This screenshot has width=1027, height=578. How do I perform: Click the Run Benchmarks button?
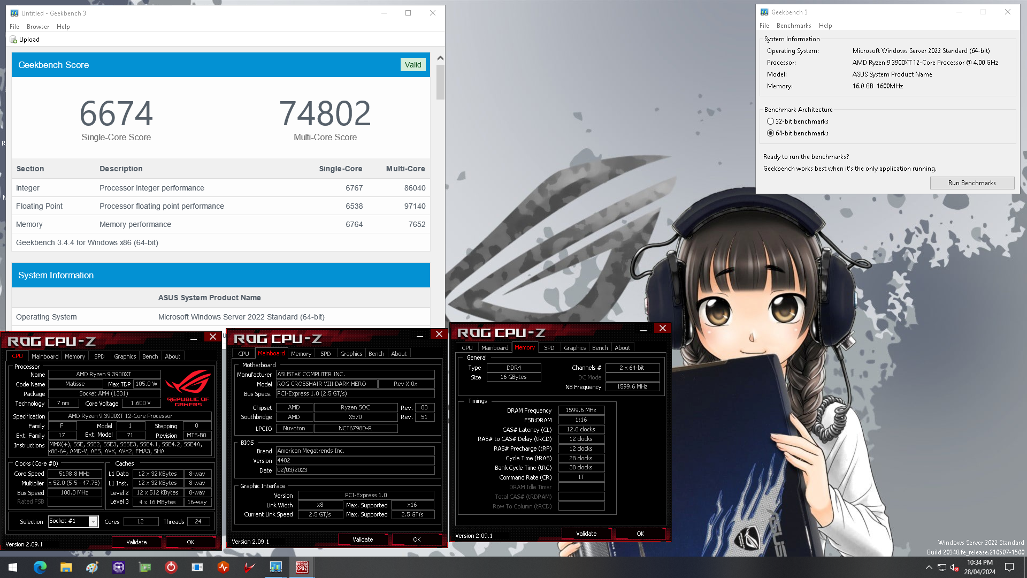pos(972,183)
